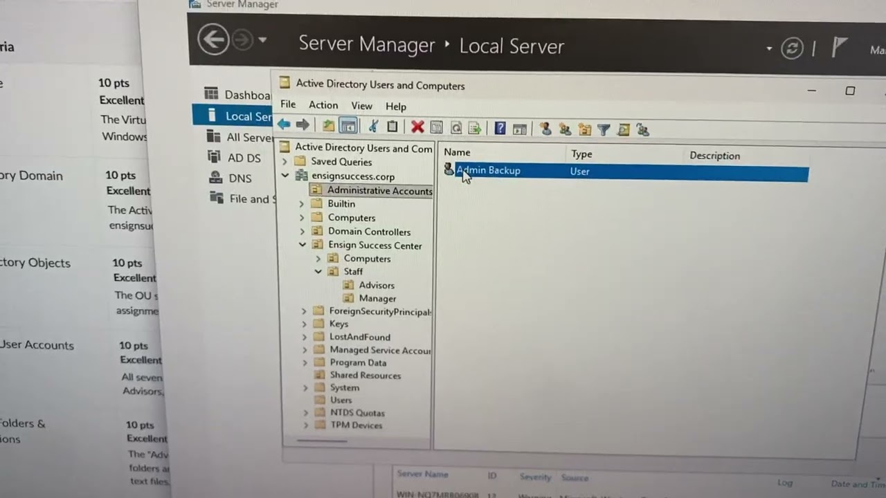Image resolution: width=886 pixels, height=498 pixels.
Task: Sort by Name column header
Action: tap(457, 152)
